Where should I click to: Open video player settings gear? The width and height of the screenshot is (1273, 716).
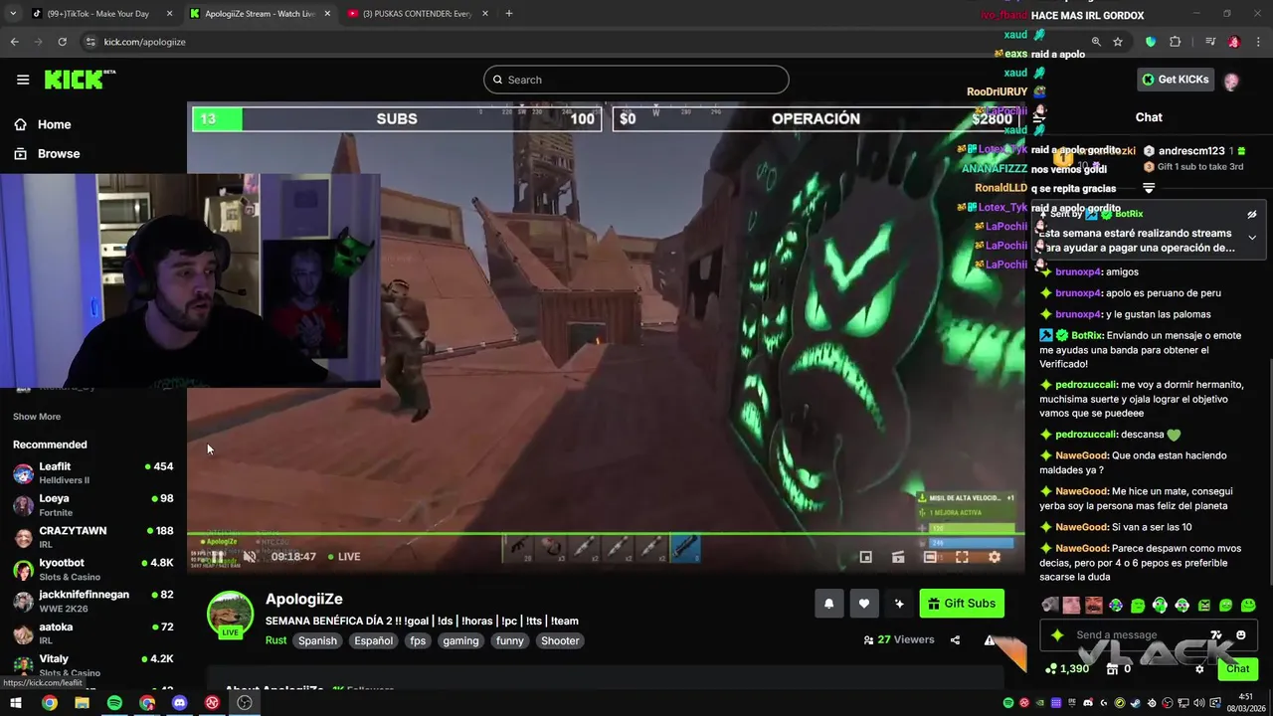click(994, 557)
